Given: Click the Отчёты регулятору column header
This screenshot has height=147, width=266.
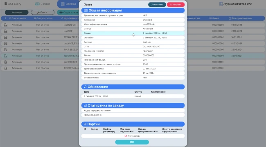Looking at the screenshot, I should (x=109, y=130).
